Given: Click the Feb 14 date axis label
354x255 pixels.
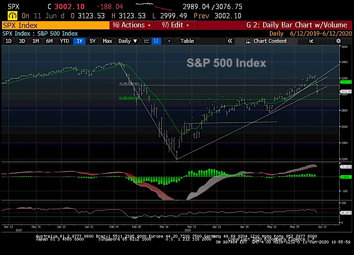Looking at the screenshot, I should (x=114, y=227).
